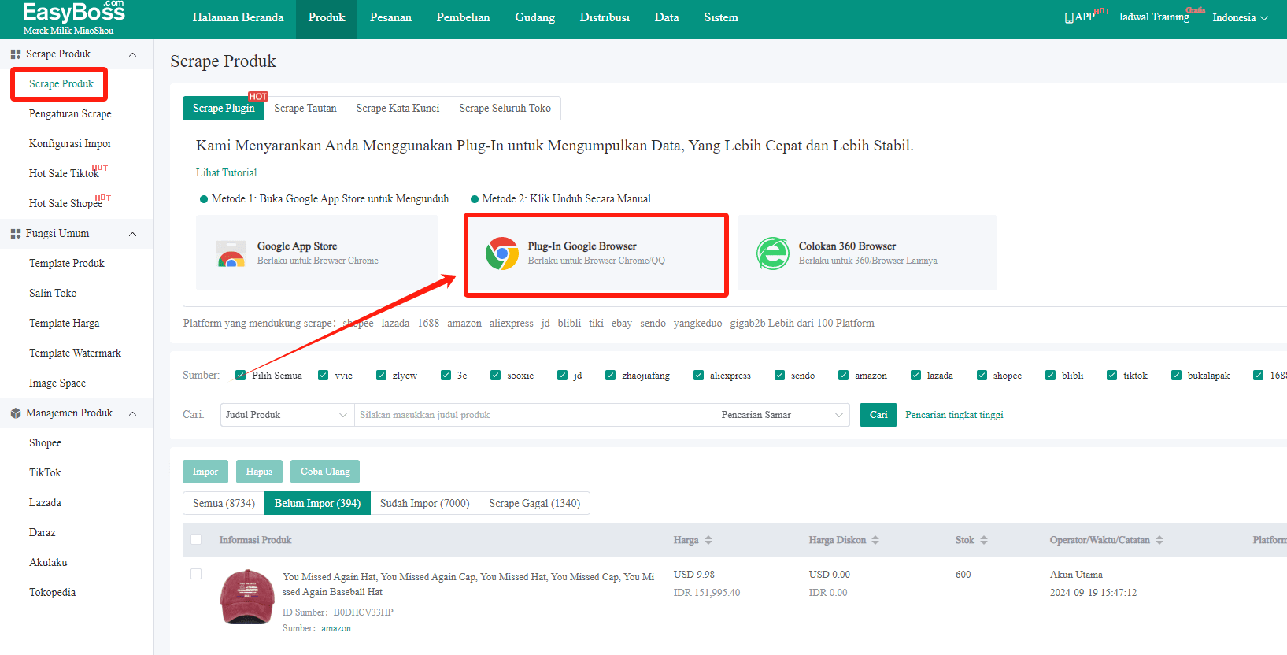
Task: Check the select-all checkbox in table header
Action: point(196,539)
